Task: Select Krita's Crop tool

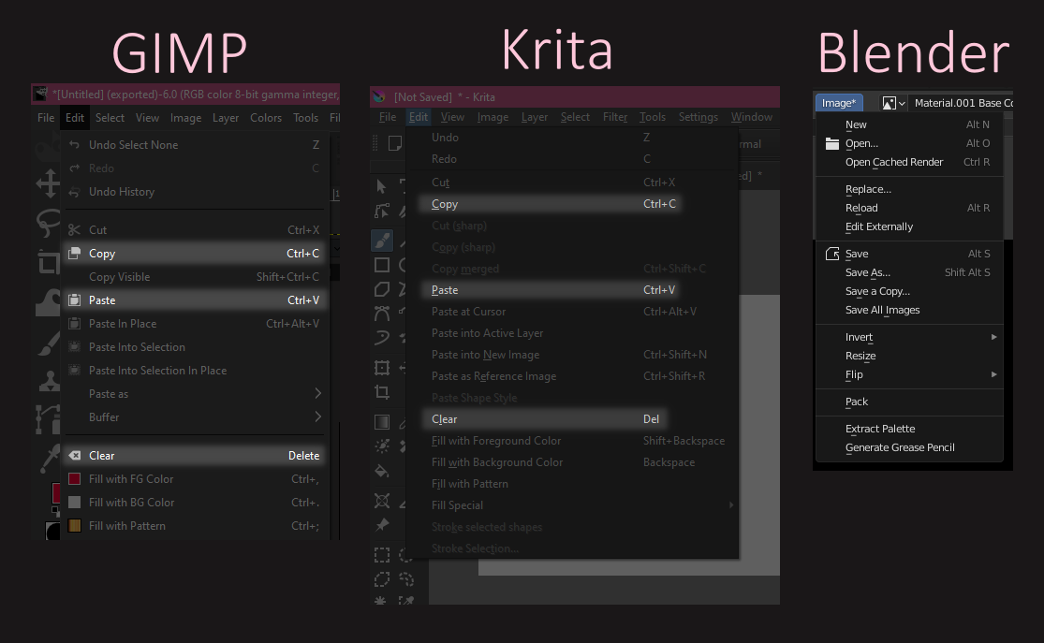Action: click(381, 392)
